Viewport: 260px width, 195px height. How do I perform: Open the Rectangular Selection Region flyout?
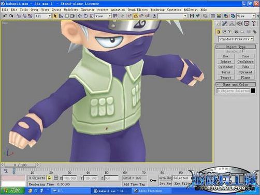coord(67,16)
